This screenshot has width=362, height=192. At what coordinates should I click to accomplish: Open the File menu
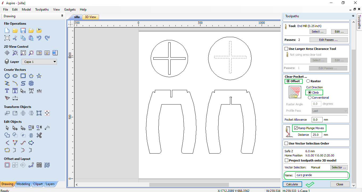[6, 9]
